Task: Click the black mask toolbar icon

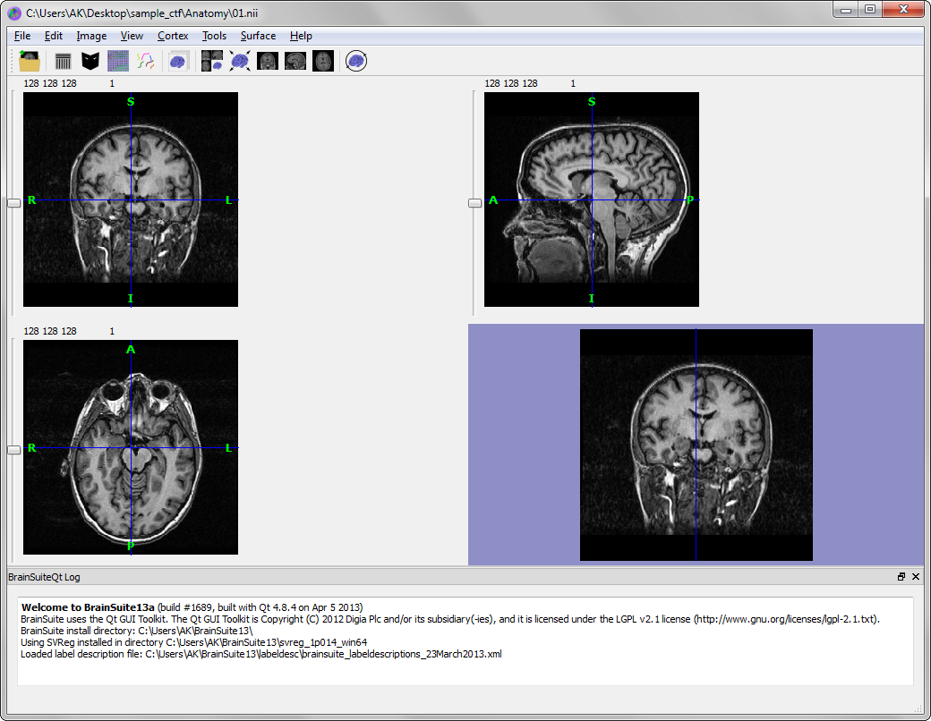Action: (x=90, y=61)
